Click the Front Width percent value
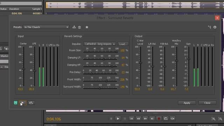Viewport: 224px width, 126px height. pyautogui.click(x=122, y=79)
